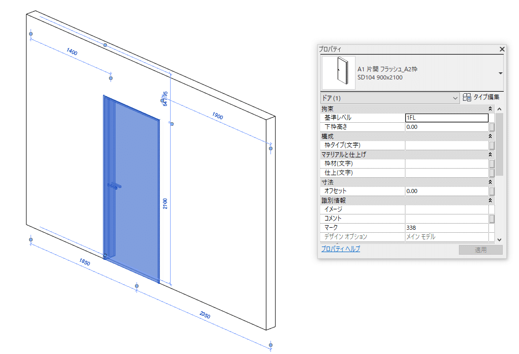The width and height of the screenshot is (519, 354).
Task: Collapse the 拘束 section
Action: point(489,108)
